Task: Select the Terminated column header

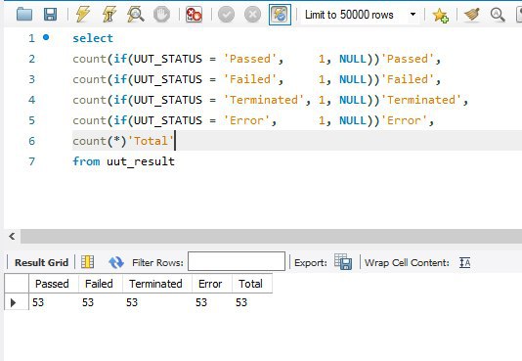Action: pyautogui.click(x=156, y=284)
